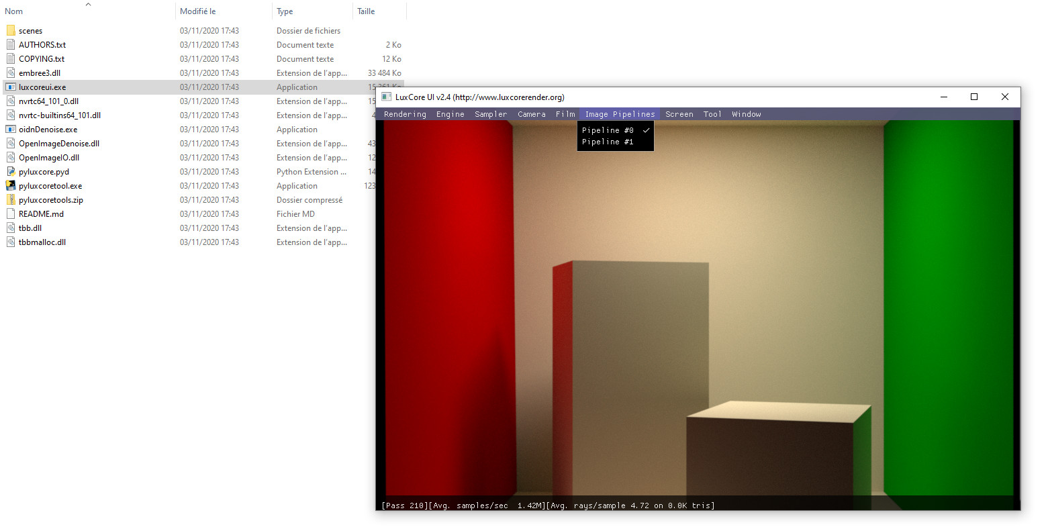1048x531 pixels.
Task: Open the Rendering menu
Action: (405, 114)
